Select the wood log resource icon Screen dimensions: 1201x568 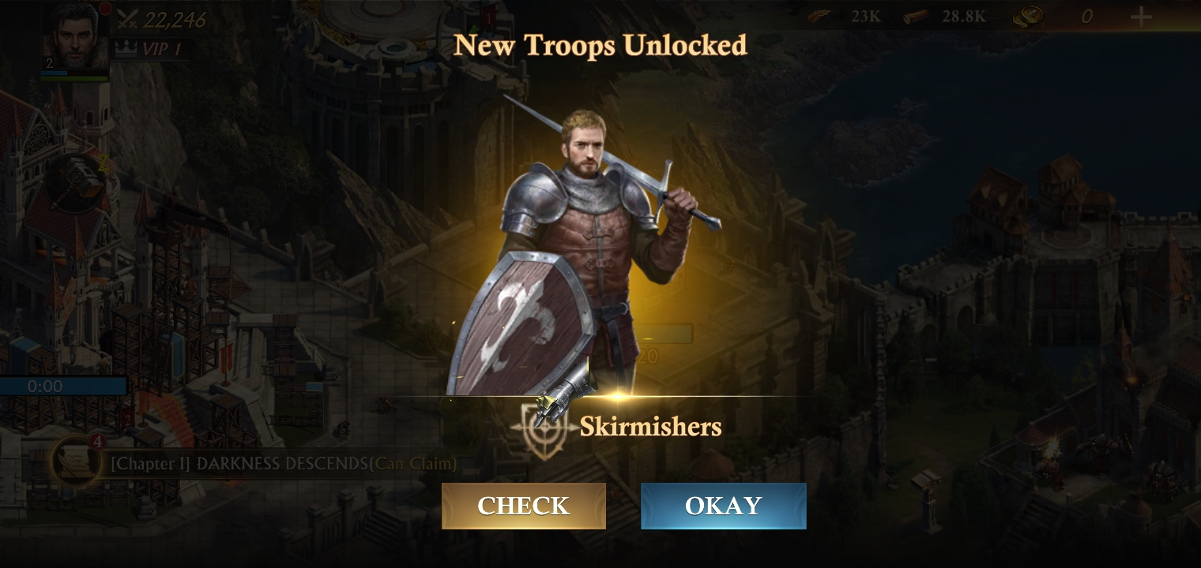coord(916,16)
